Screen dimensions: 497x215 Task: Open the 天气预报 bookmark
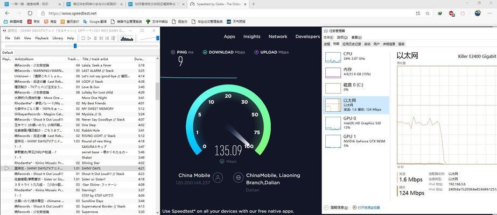click(235, 22)
